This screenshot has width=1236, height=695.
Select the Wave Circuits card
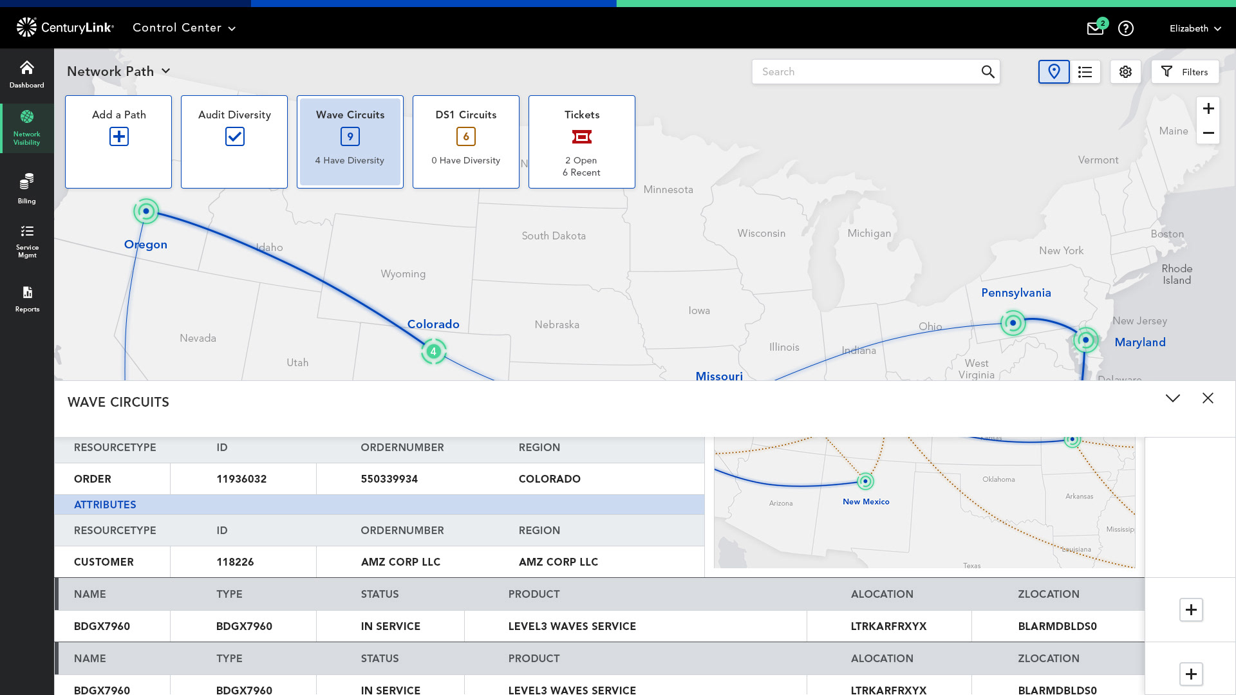click(x=350, y=142)
